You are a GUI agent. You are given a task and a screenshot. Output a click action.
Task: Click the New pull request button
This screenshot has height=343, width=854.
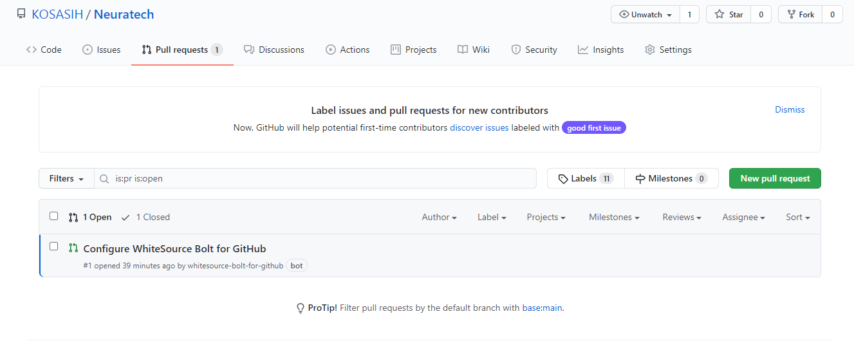click(x=774, y=178)
